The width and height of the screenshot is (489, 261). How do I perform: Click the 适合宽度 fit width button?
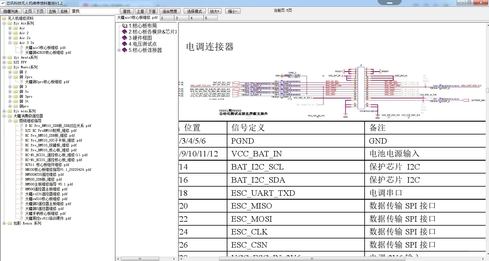170,11
